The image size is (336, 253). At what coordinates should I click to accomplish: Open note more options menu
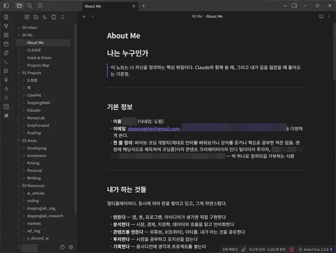point(329,16)
